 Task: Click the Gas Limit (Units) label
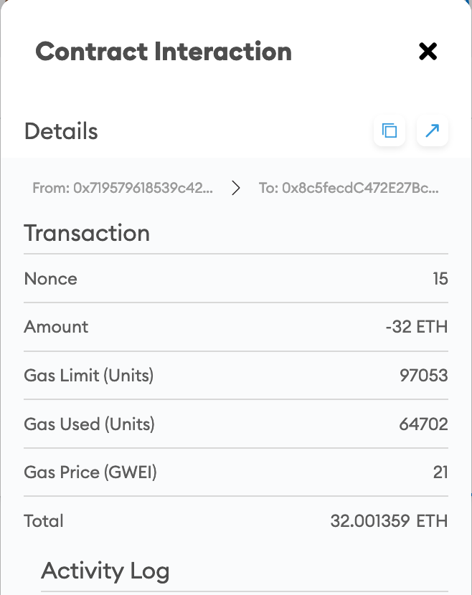point(89,376)
